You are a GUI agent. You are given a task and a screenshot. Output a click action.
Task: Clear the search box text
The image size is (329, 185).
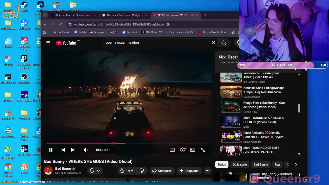coord(213,43)
